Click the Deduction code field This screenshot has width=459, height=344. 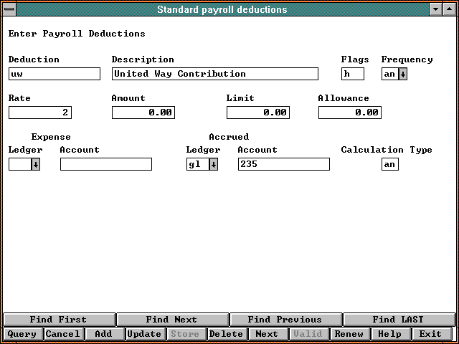(55, 74)
